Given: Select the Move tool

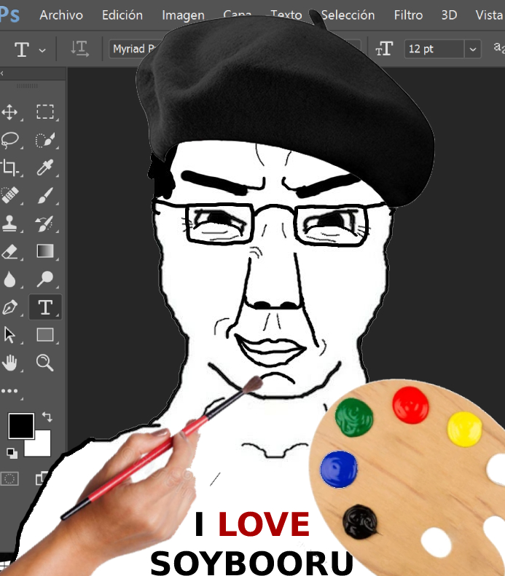Looking at the screenshot, I should [x=10, y=112].
